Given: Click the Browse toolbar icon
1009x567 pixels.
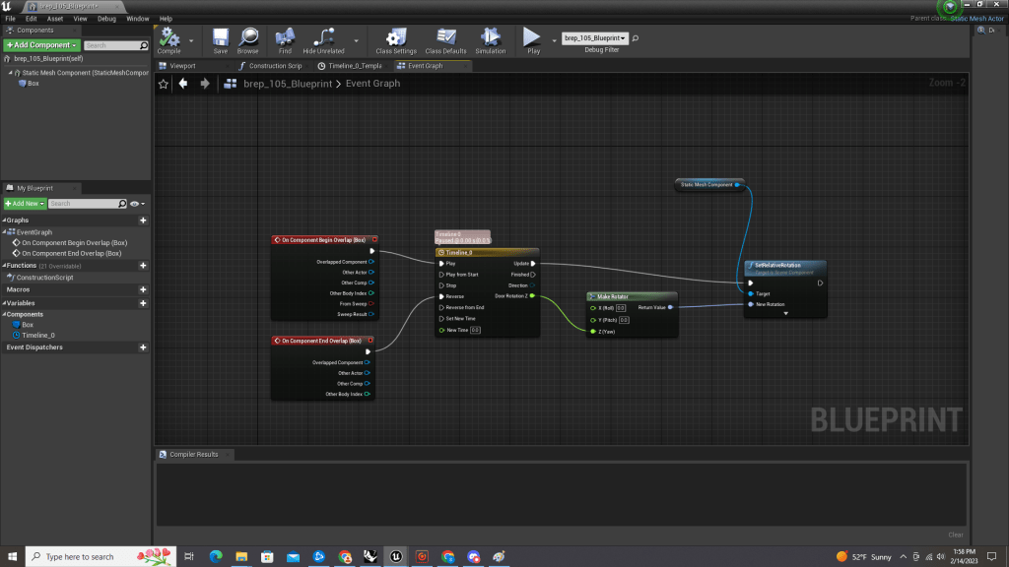Looking at the screenshot, I should pyautogui.click(x=247, y=39).
